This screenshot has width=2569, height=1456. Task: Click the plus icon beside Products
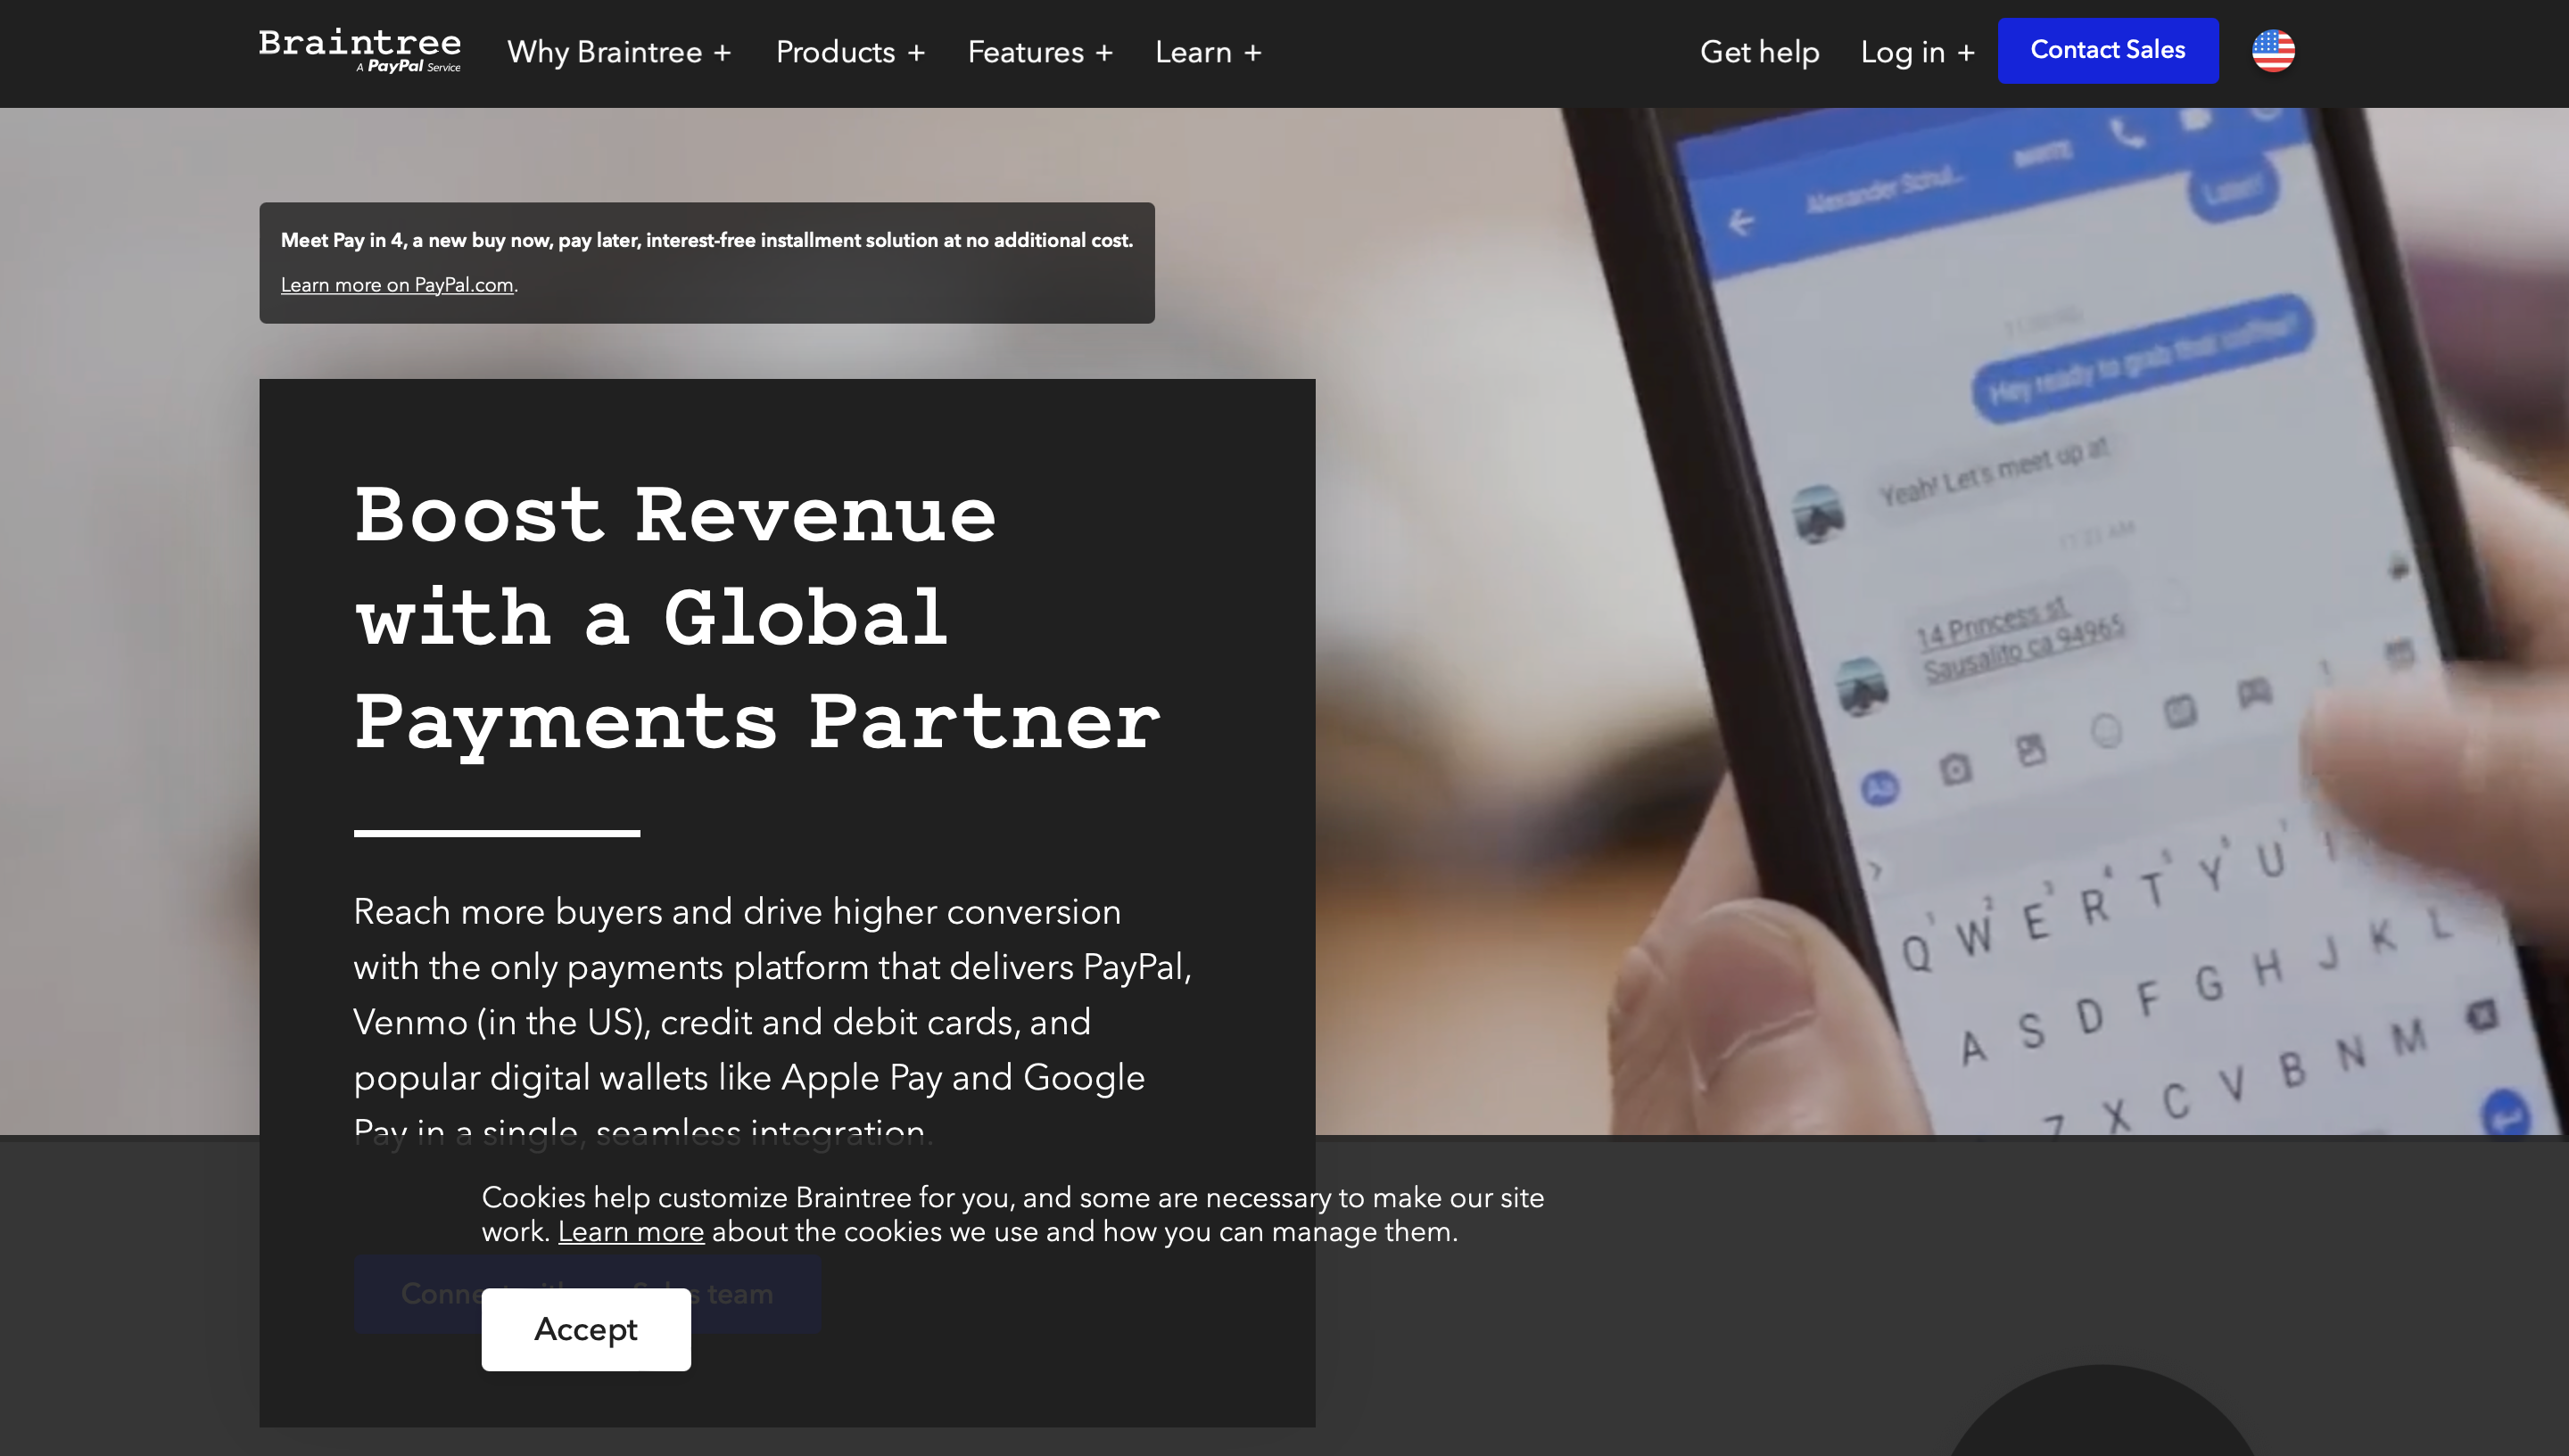coord(915,53)
